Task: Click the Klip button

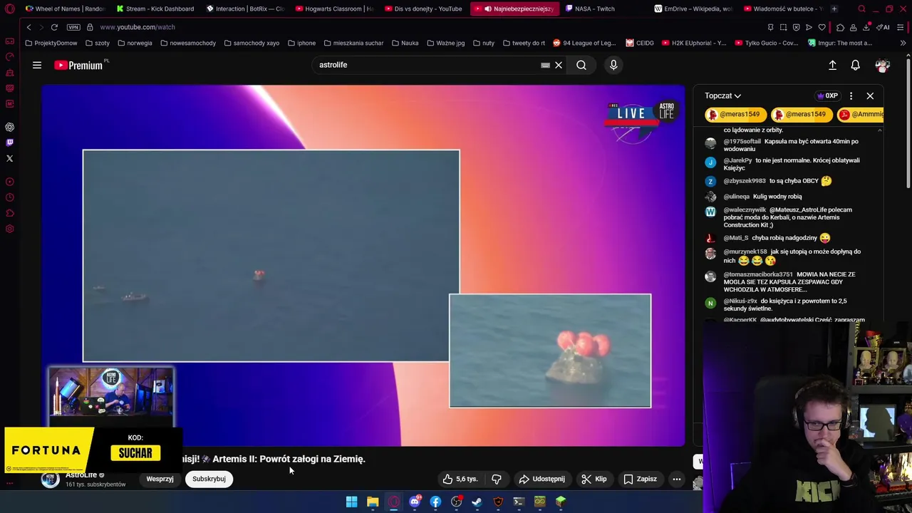Action: pos(594,479)
